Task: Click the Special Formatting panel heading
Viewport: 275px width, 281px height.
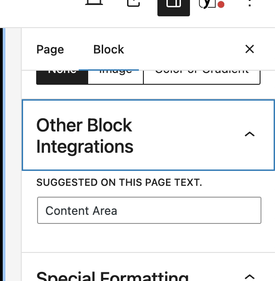Action: 113,276
